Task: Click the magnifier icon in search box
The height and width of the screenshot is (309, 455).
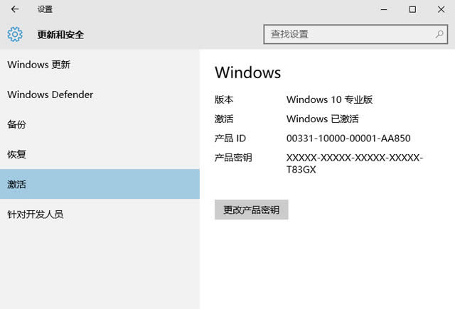Action: (440, 33)
